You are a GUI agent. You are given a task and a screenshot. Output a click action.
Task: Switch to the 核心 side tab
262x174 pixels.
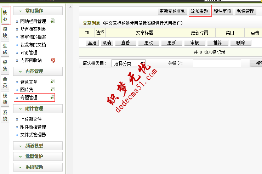coord(5,16)
